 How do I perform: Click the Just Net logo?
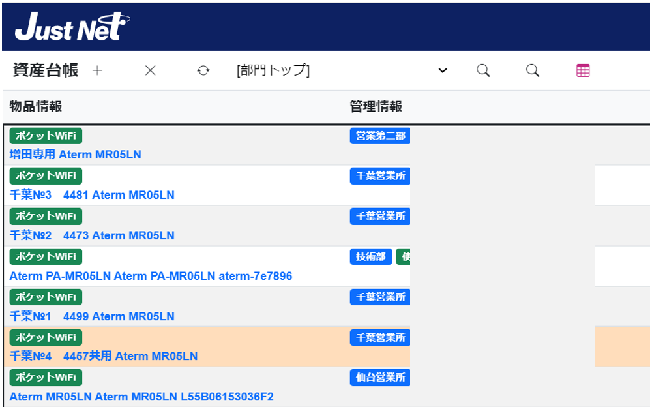(x=72, y=27)
